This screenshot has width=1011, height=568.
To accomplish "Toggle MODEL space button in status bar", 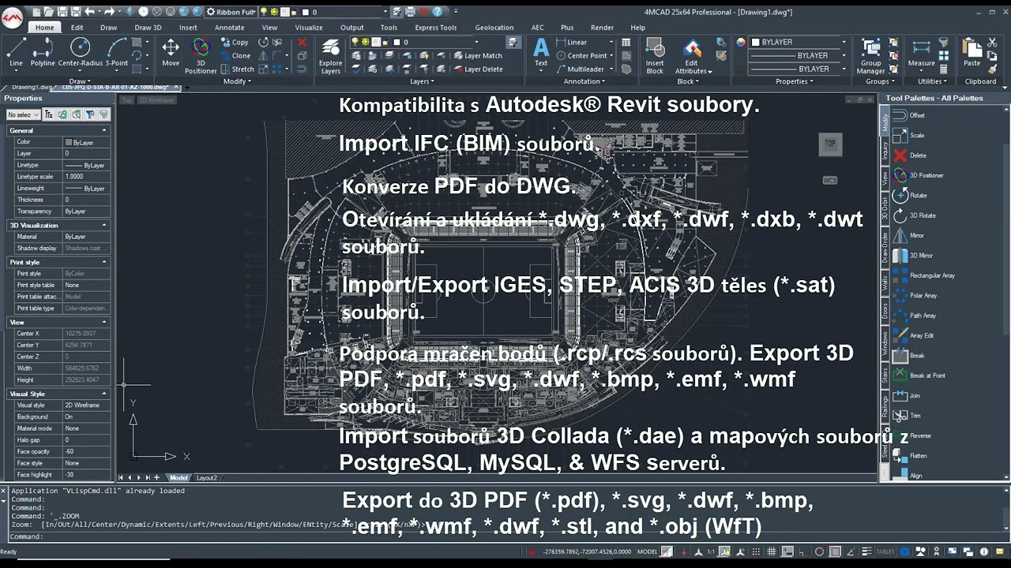I will [x=647, y=552].
